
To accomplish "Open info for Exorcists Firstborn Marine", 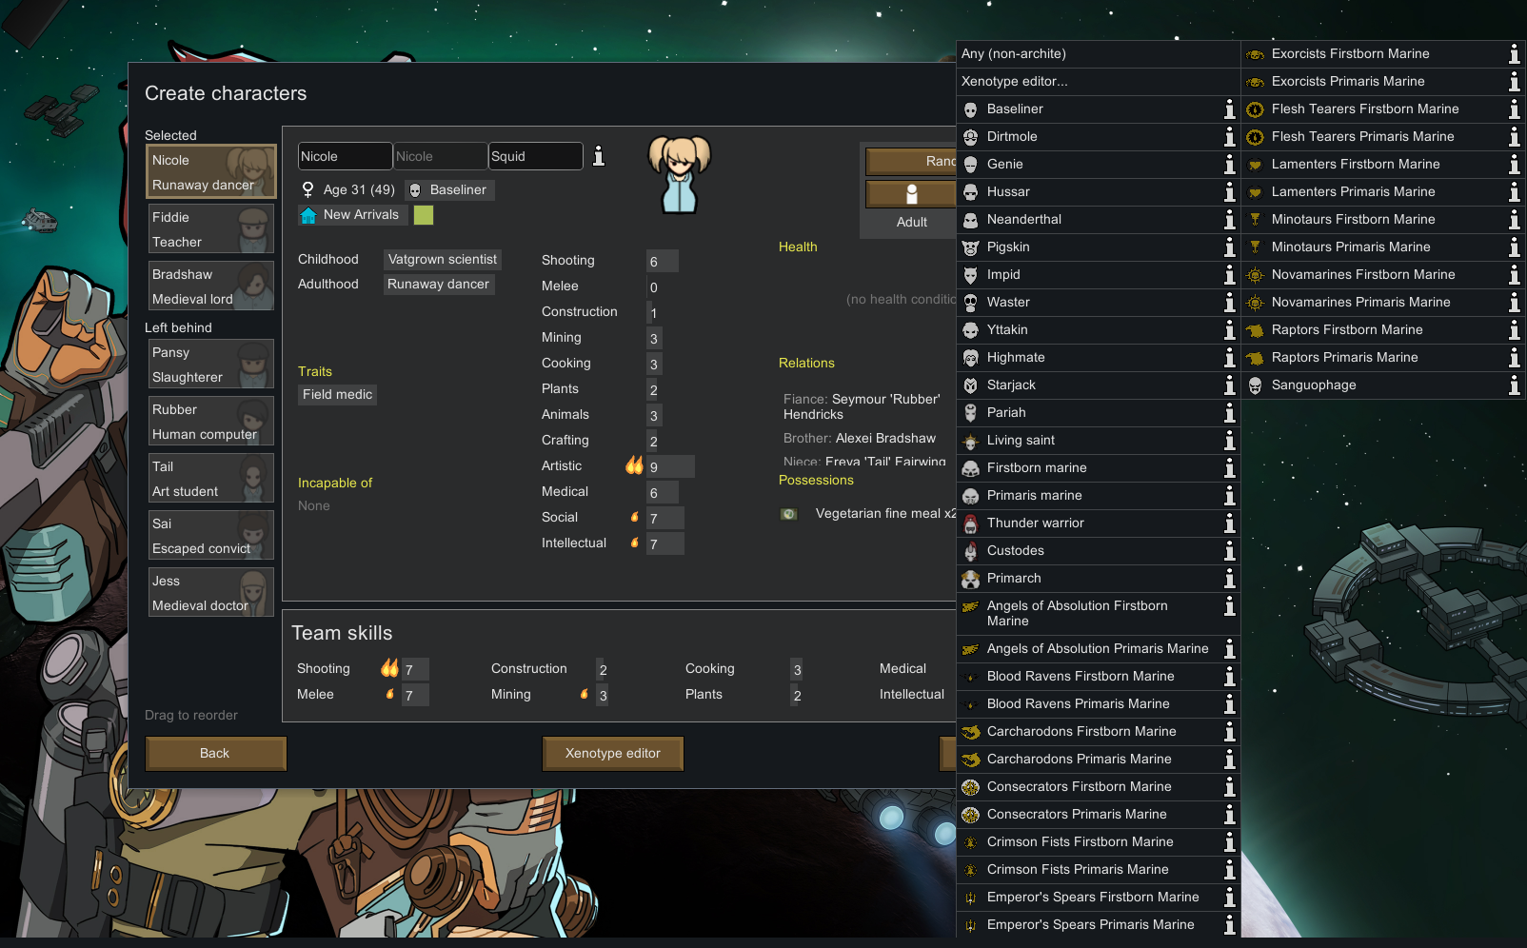I will 1514,54.
